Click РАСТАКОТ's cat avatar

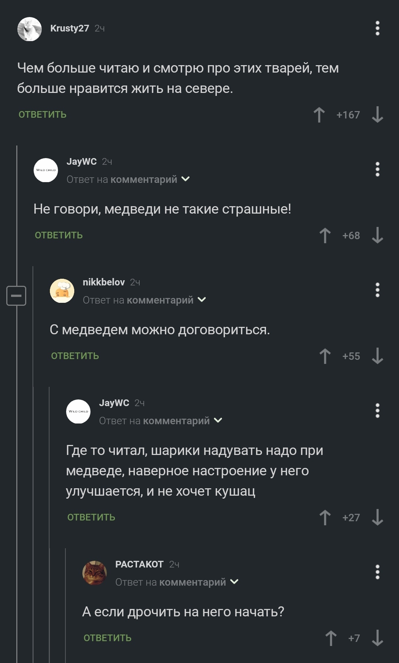[x=95, y=573]
